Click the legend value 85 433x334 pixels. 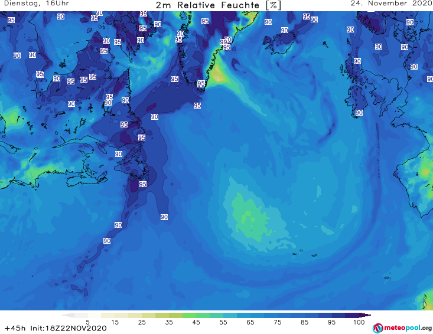(x=305, y=322)
